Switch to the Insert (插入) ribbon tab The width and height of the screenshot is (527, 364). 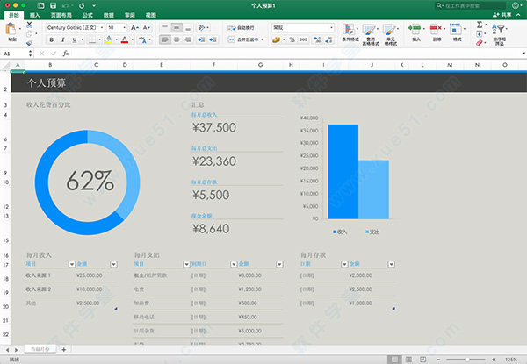(x=33, y=16)
